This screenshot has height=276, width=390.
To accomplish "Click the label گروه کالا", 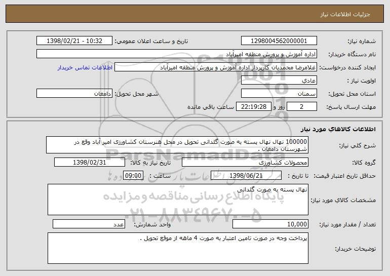I will tap(364, 163).
